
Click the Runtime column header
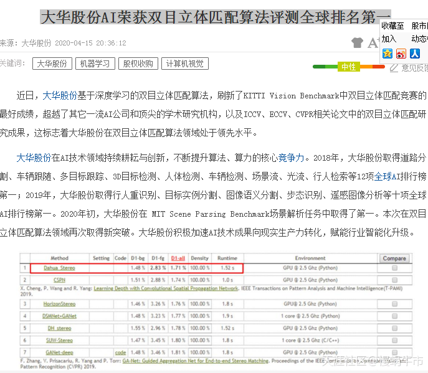[227, 258]
